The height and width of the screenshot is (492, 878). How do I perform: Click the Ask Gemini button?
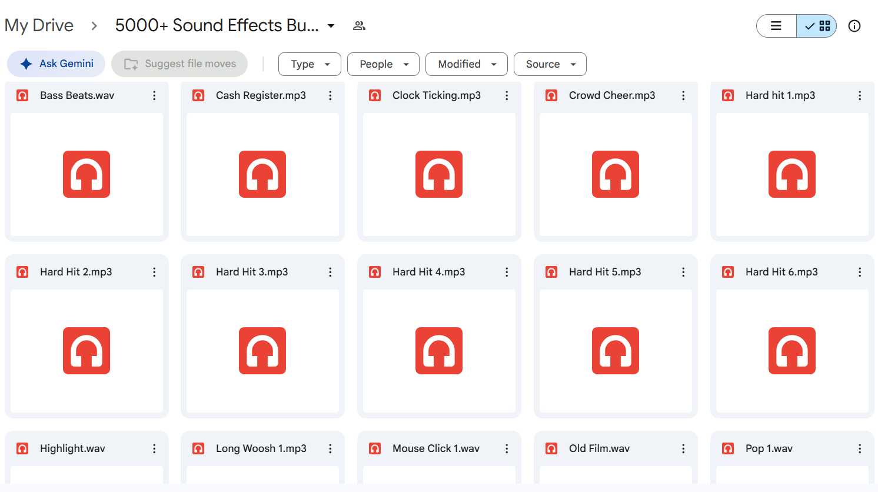[x=56, y=64]
